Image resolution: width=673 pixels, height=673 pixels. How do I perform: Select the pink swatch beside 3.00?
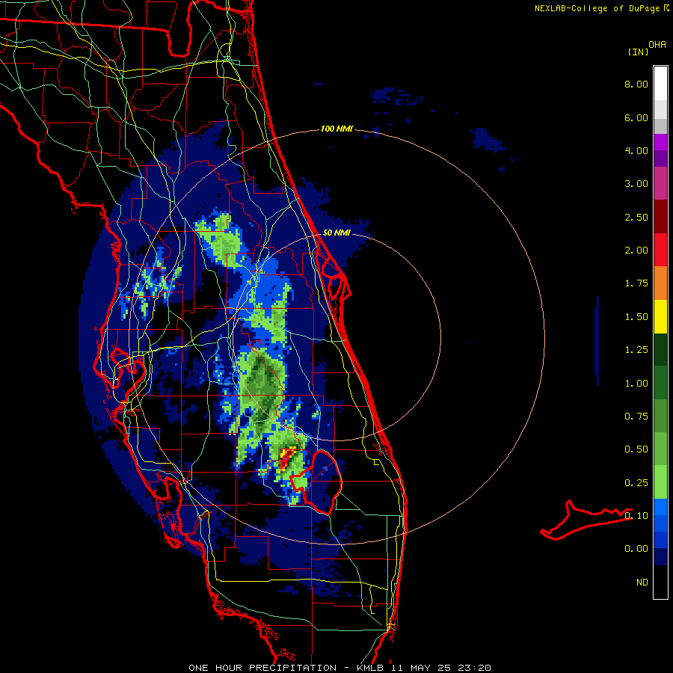tap(660, 184)
